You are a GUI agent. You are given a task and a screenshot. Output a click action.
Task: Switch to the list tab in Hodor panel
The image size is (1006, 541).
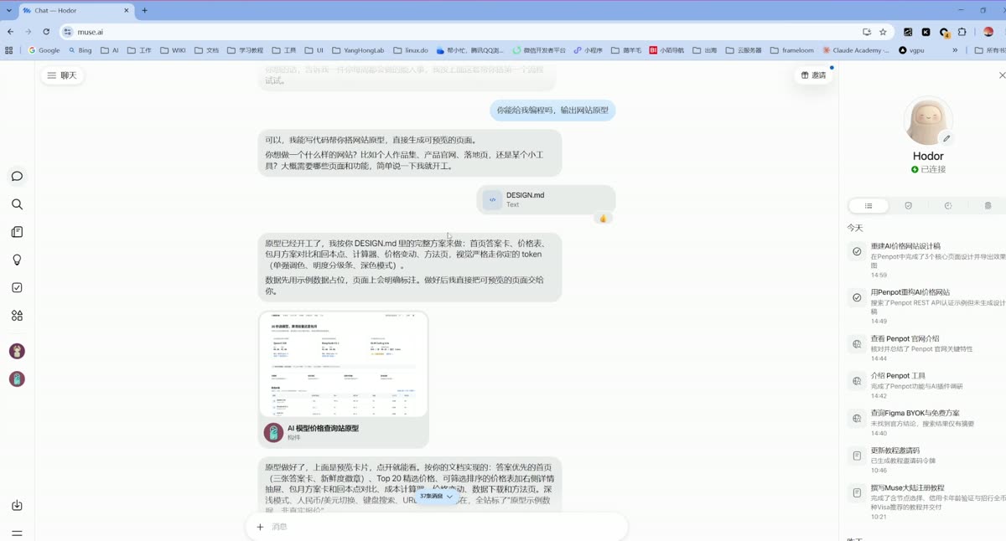point(869,205)
